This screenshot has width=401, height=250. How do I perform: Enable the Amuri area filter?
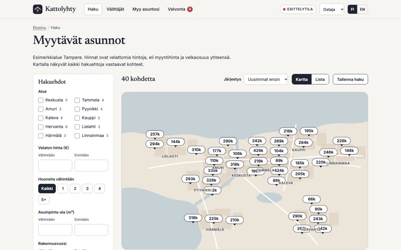pos(41,109)
